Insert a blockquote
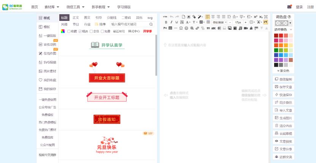 (208, 28)
